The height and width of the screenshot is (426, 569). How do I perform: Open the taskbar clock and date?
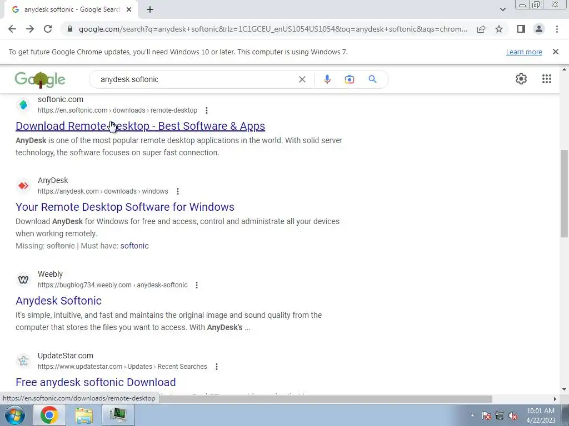pos(541,415)
